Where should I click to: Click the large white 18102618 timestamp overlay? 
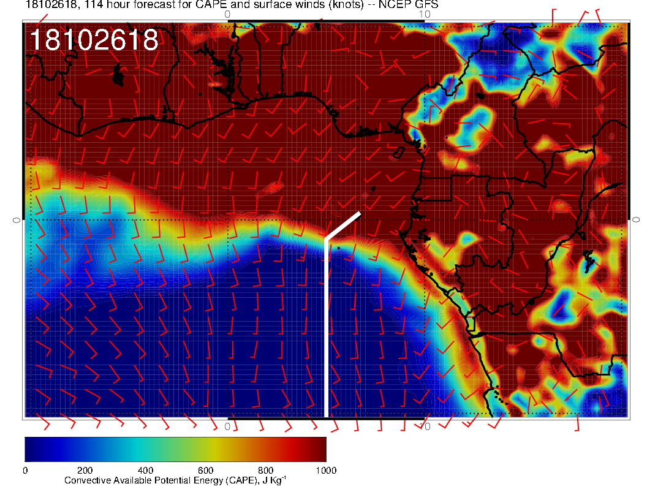click(94, 41)
